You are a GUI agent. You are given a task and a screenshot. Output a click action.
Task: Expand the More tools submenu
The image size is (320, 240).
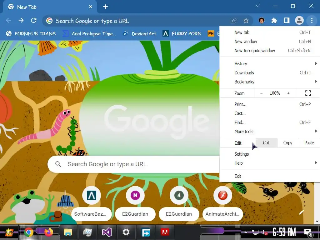[x=270, y=132]
